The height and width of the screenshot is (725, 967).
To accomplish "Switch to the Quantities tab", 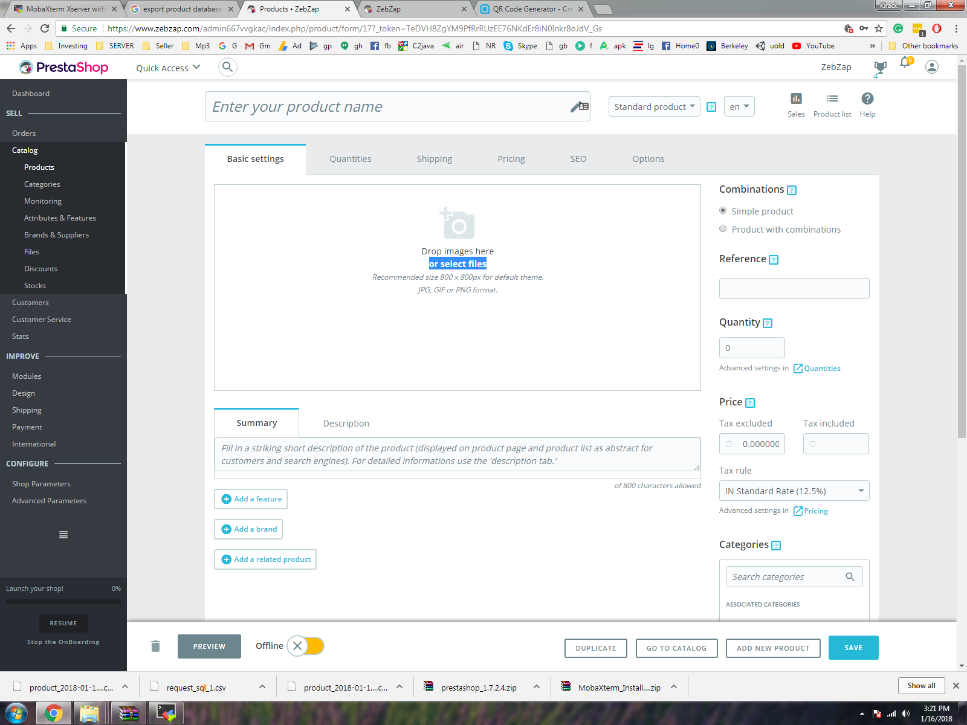I will (x=351, y=159).
